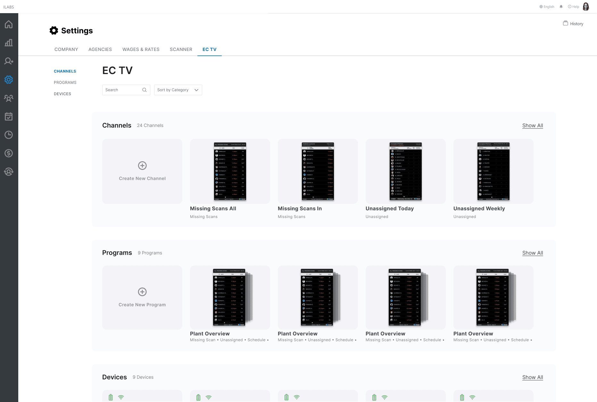Click the first device's wifi icon
The image size is (597, 402).
tap(121, 397)
